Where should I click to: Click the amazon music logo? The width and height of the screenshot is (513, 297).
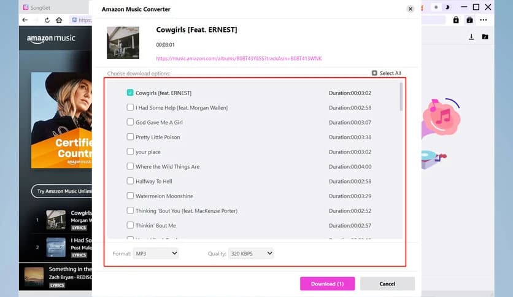point(51,39)
